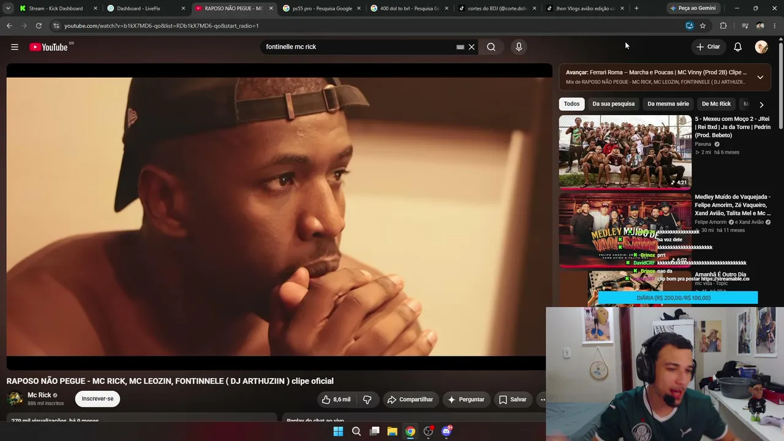Visit the Felipe Amorim channel link
Viewport: 784px width, 441px height.
pos(710,222)
